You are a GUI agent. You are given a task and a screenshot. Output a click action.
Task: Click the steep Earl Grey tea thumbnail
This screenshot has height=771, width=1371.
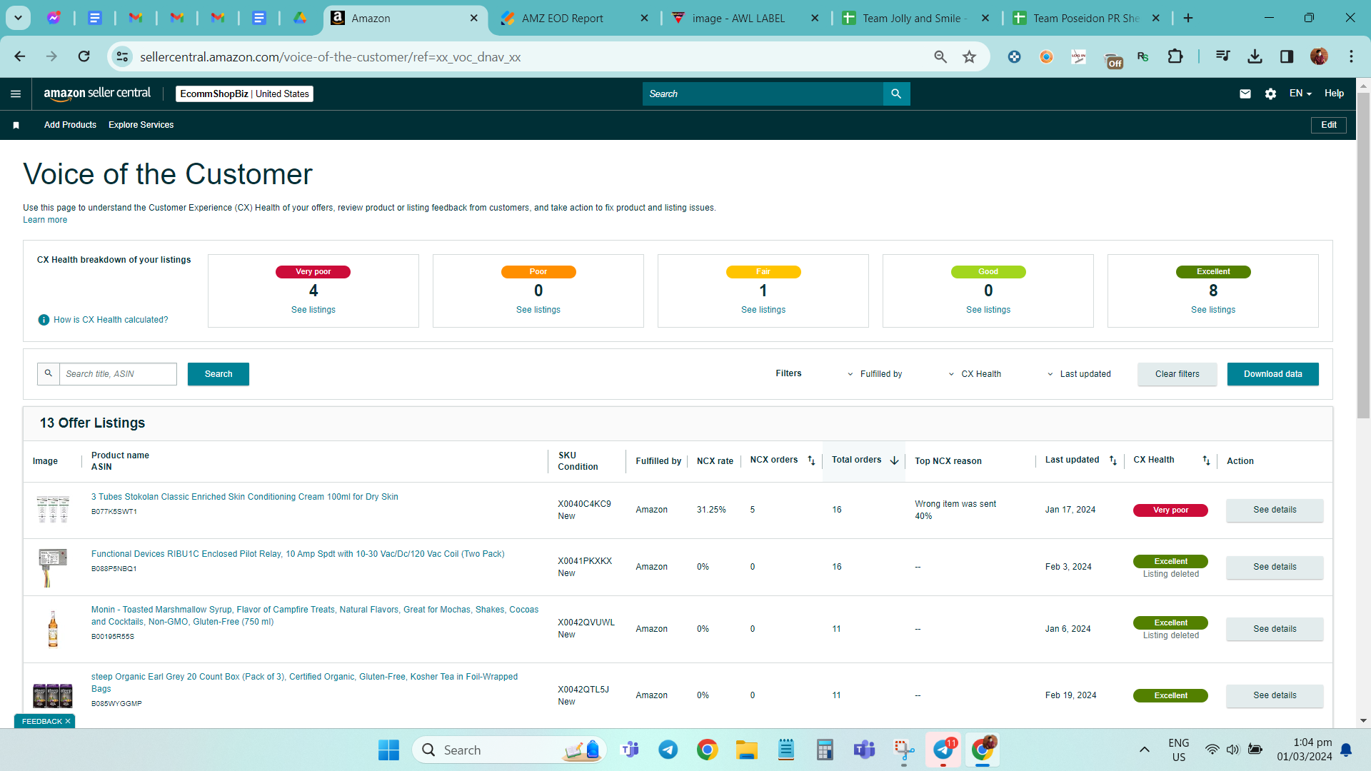coord(53,695)
